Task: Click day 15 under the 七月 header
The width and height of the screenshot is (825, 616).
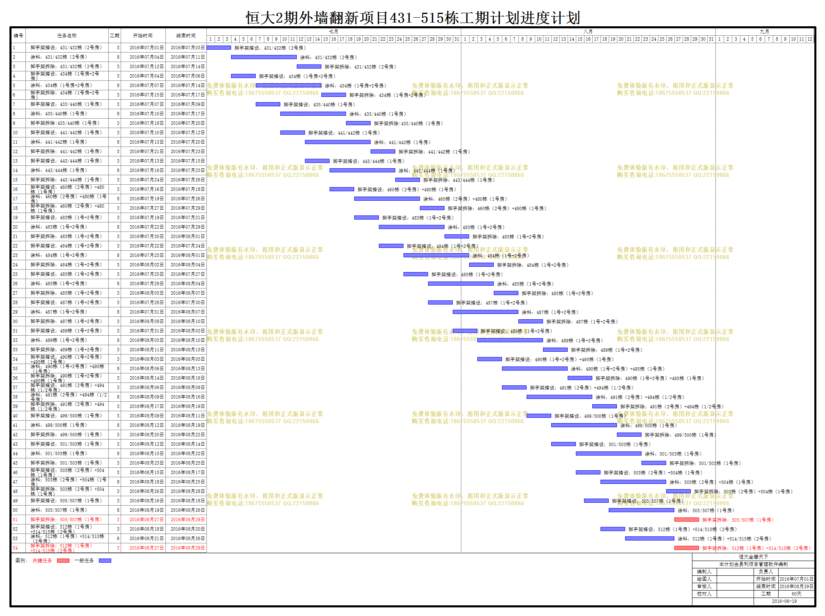Action: pos(325,39)
